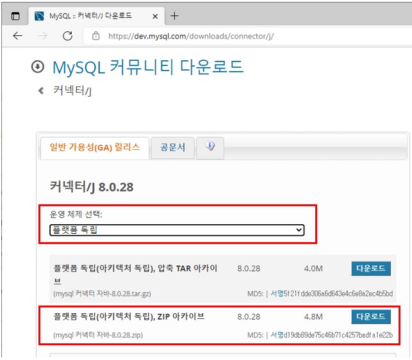The height and width of the screenshot is (360, 412).
Task: Click the 커넥터/J breadcrumb link
Action: click(72, 91)
